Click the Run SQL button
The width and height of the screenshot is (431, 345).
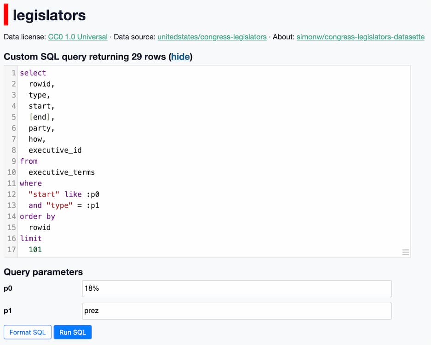(73, 332)
